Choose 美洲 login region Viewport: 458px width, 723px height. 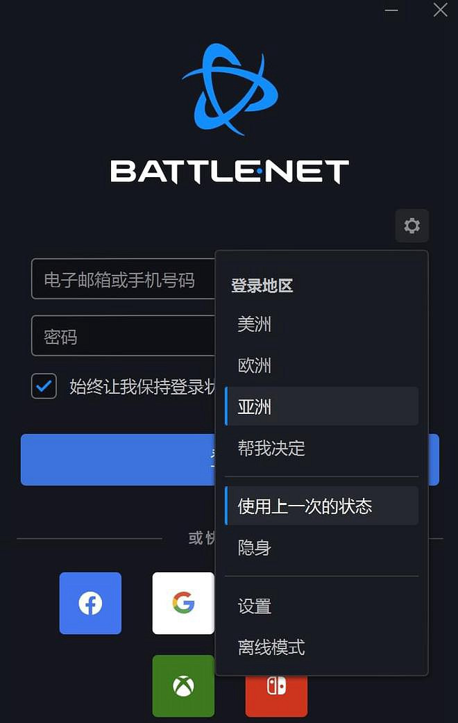pos(254,324)
